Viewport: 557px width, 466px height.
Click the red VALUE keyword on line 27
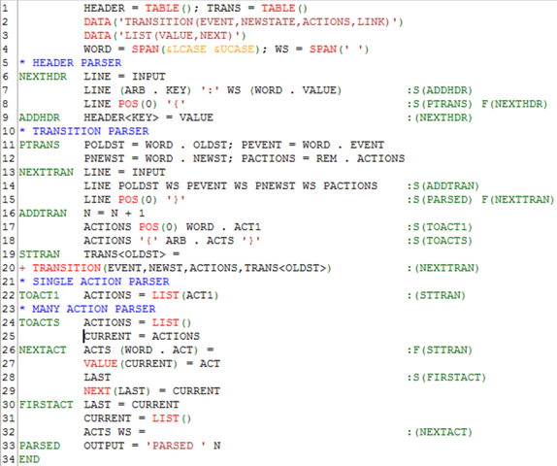[101, 364]
